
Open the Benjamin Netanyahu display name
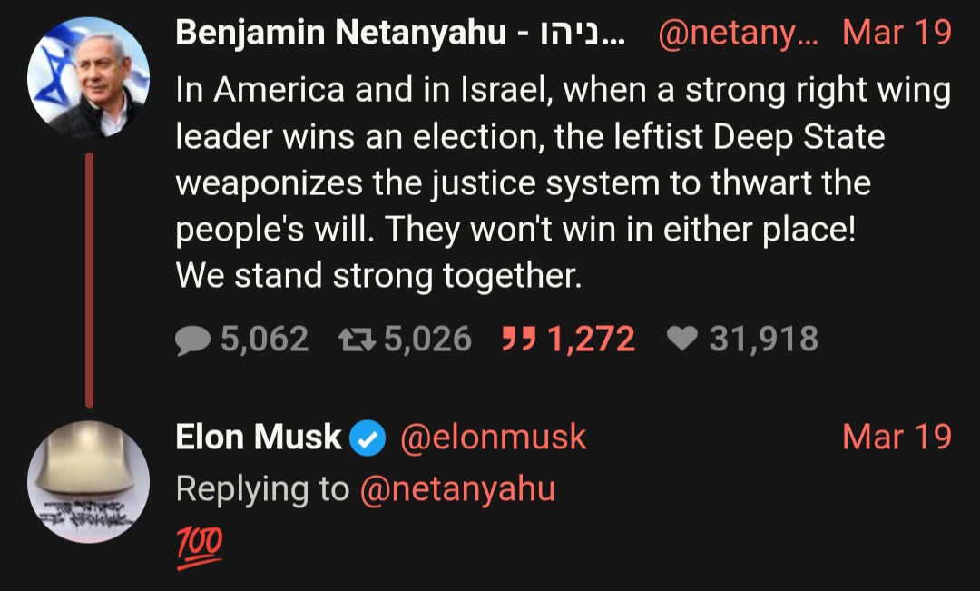click(400, 34)
